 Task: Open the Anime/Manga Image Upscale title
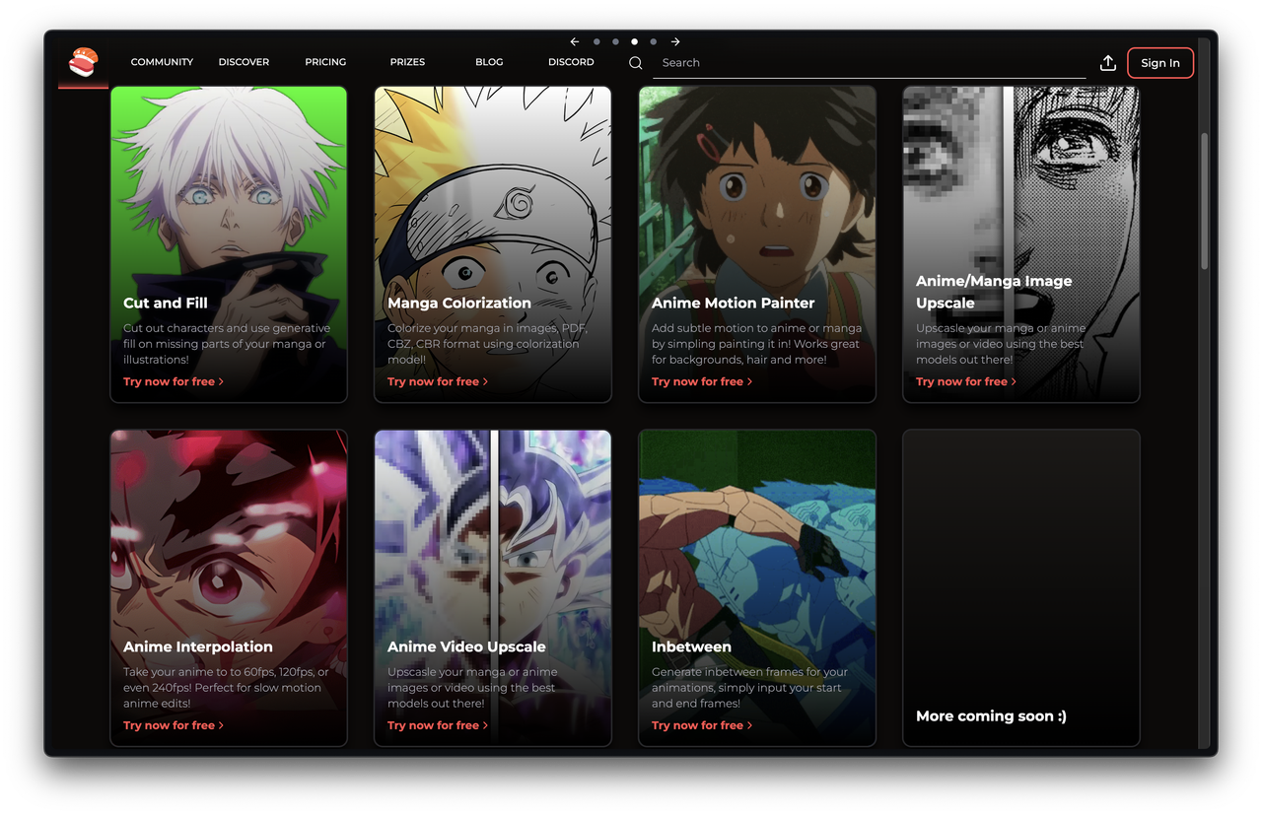pos(994,292)
